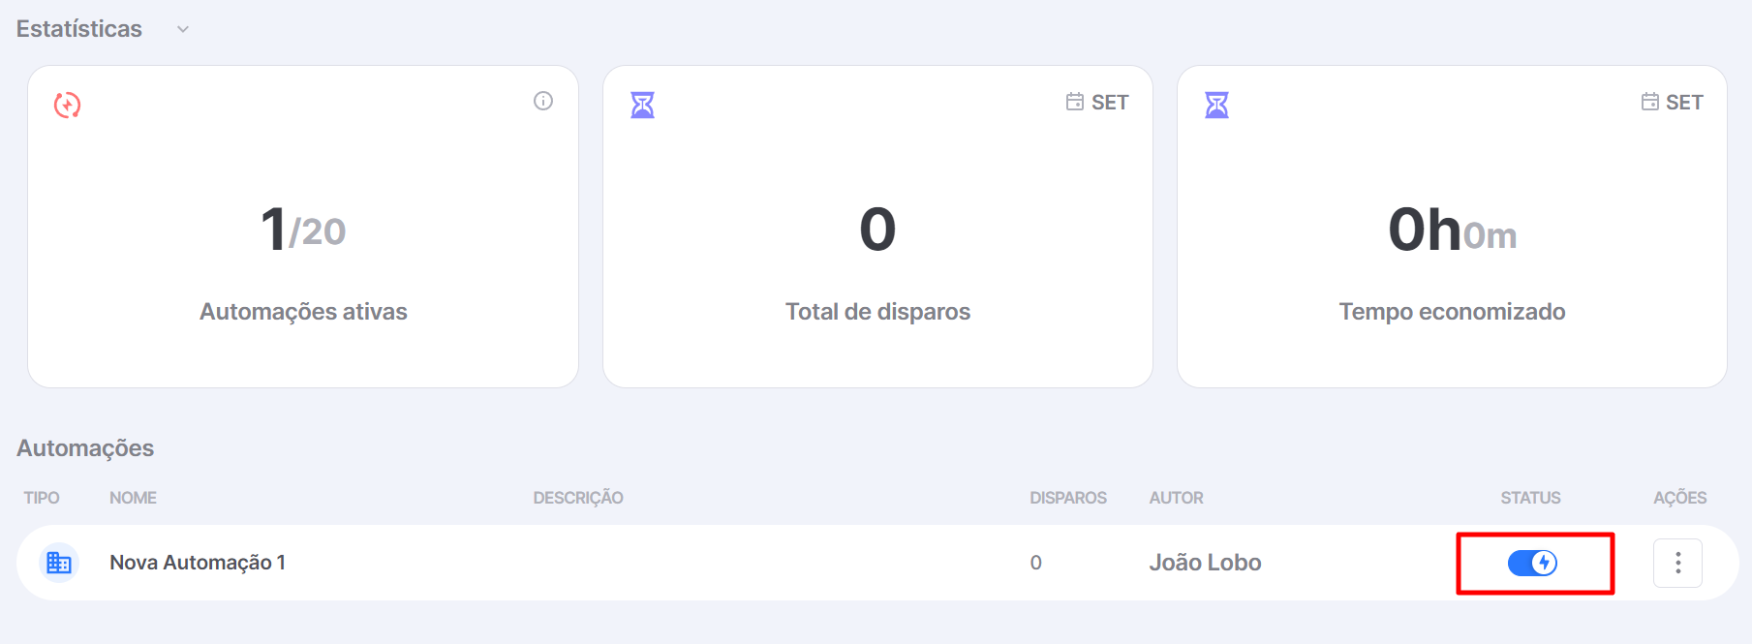1752x644 pixels.
Task: Click calendar icon on Total de disparos card
Action: [x=1075, y=102]
